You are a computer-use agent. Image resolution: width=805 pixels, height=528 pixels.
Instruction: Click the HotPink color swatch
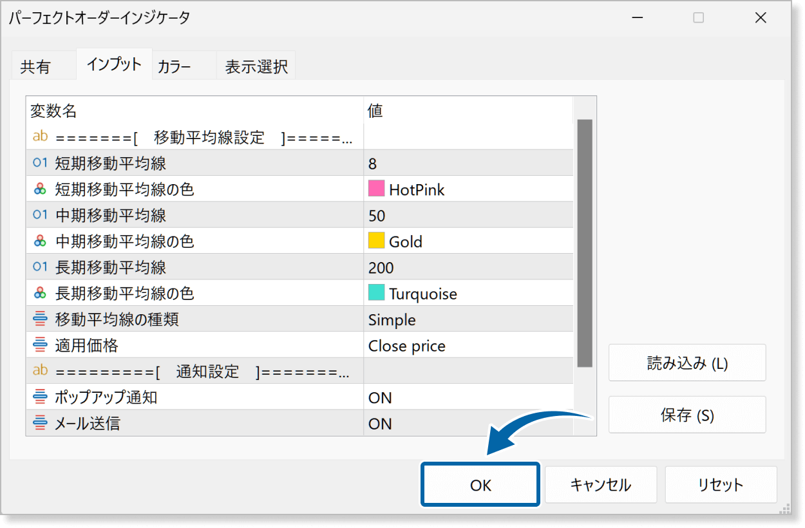coord(376,189)
